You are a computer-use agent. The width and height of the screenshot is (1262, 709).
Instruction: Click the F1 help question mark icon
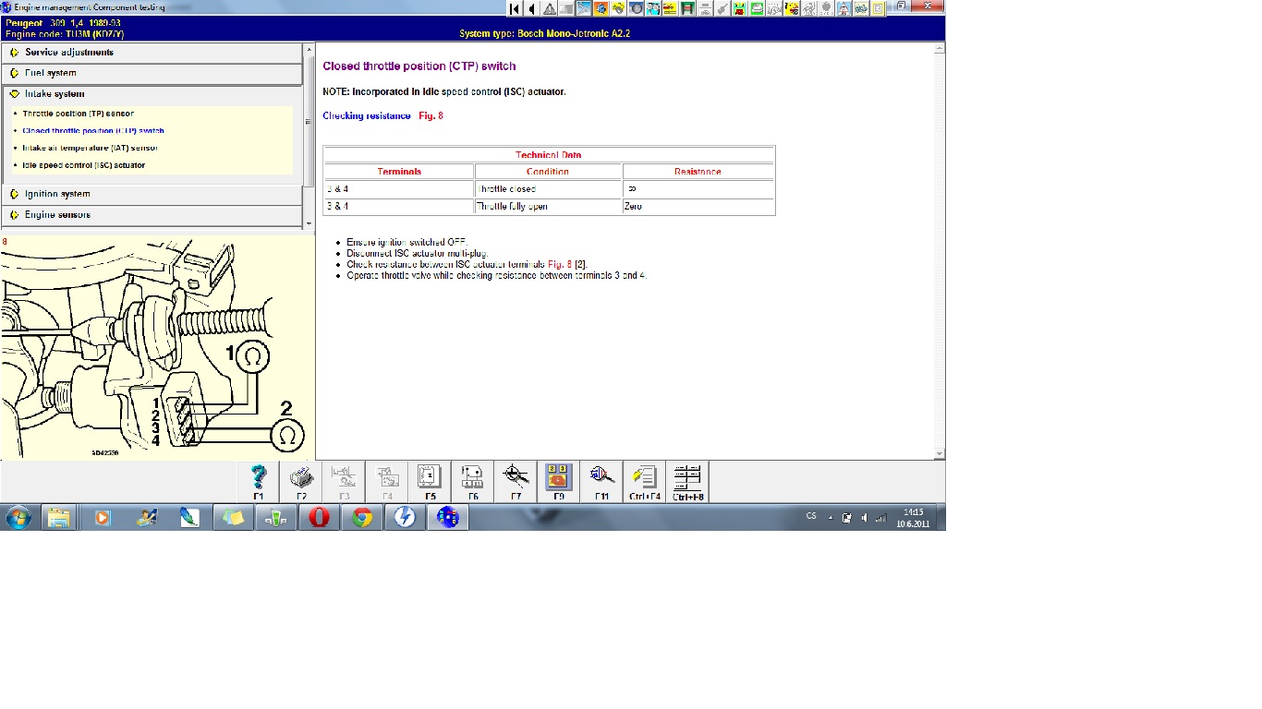[x=259, y=479]
